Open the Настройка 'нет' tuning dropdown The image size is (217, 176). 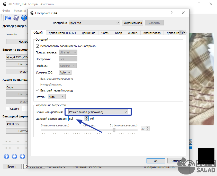point(68,59)
